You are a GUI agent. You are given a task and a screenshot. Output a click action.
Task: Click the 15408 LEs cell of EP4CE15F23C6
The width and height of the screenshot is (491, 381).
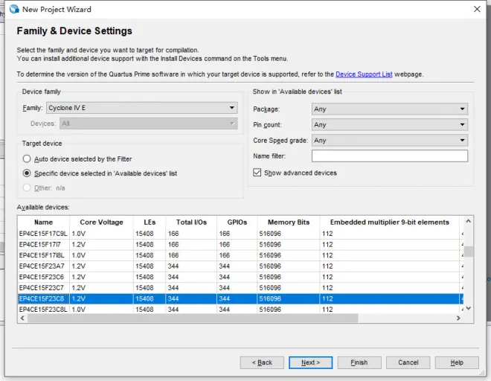[x=150, y=277]
